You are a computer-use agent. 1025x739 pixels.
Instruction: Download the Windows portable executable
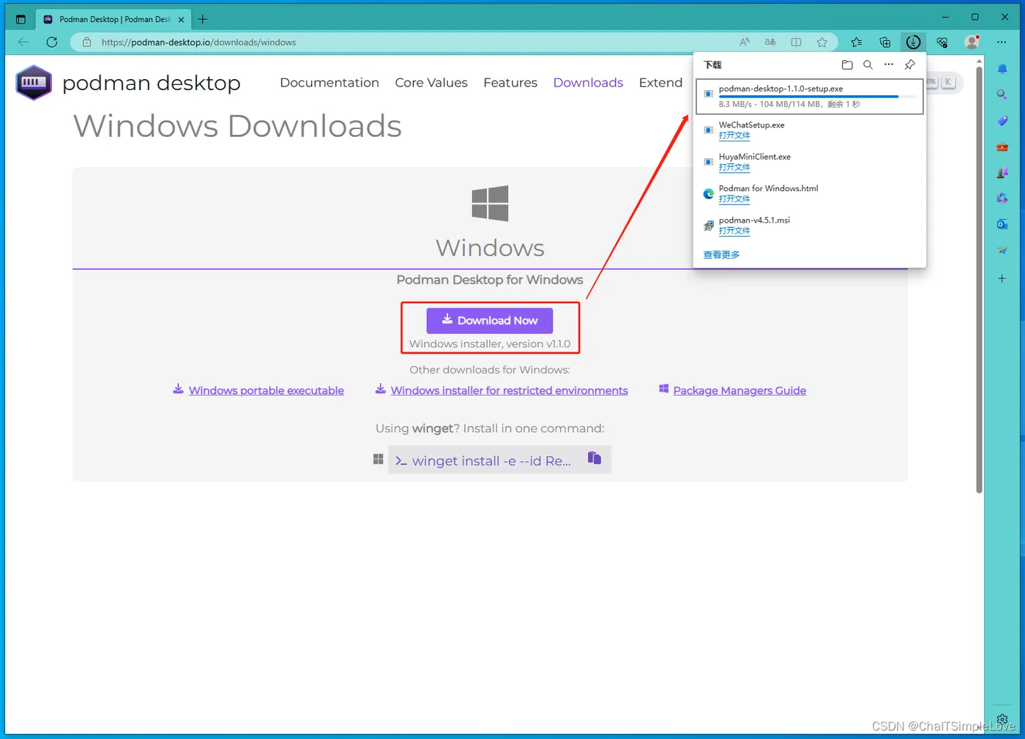[266, 390]
